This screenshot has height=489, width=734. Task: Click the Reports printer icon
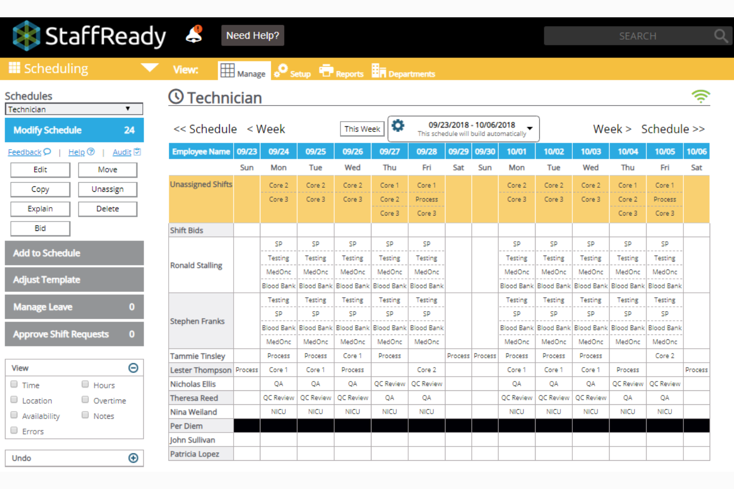326,70
